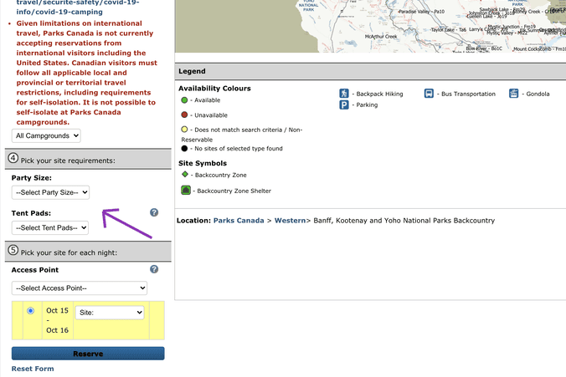Click the Bus Transportation legend icon
This screenshot has height=377, width=566.
(x=429, y=94)
